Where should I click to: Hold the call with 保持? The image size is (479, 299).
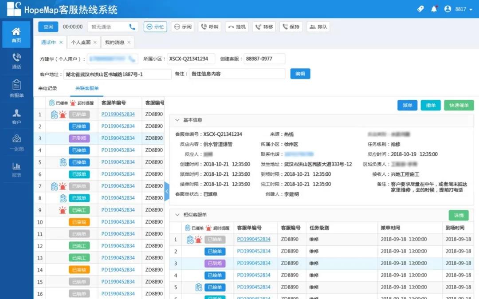pos(291,27)
